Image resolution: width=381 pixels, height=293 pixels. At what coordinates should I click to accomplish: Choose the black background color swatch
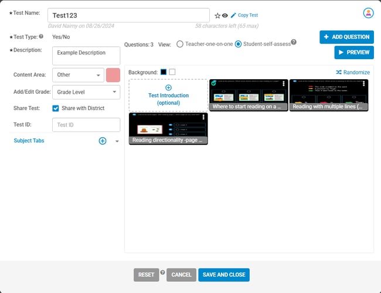(x=164, y=72)
